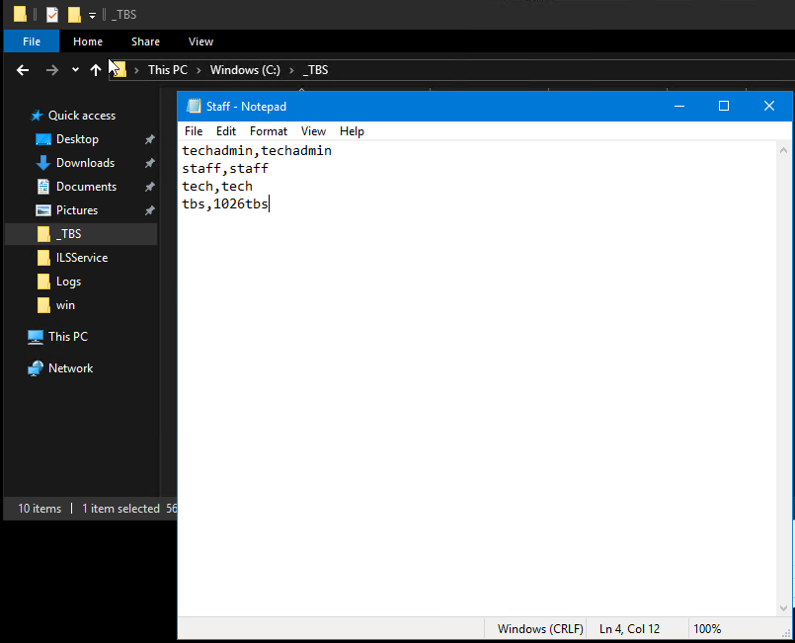
Task: Select the Documents folder in sidebar
Action: 86,187
